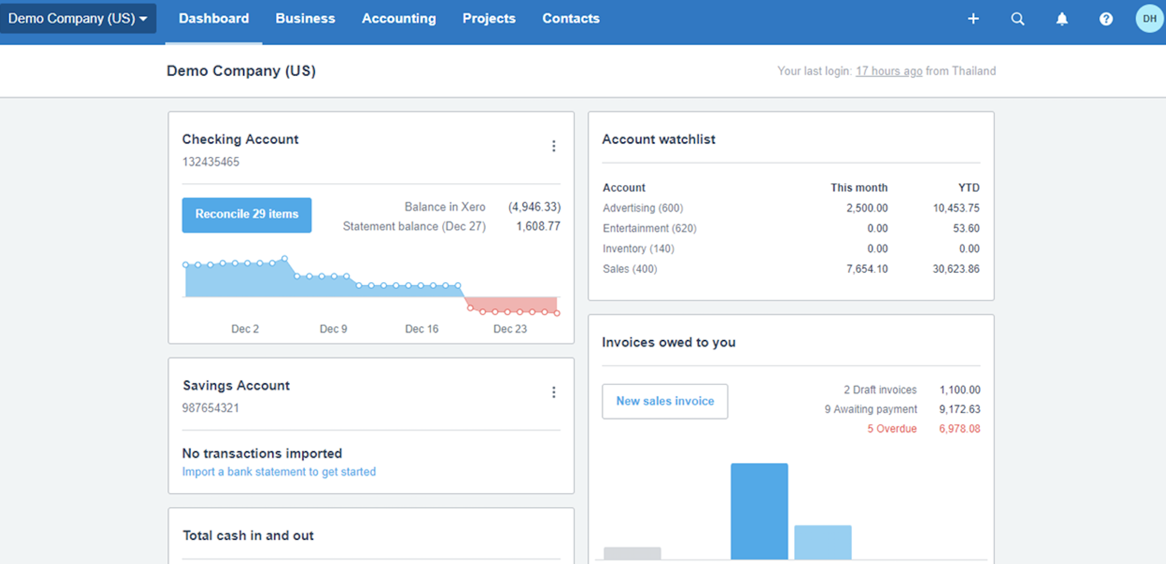Click the 17 hours ago login link
1166x564 pixels.
(x=888, y=71)
